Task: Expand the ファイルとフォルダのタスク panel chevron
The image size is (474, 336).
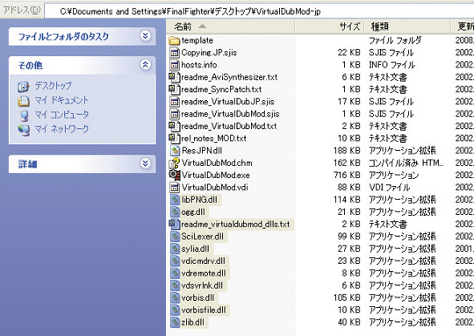Action: click(x=146, y=36)
